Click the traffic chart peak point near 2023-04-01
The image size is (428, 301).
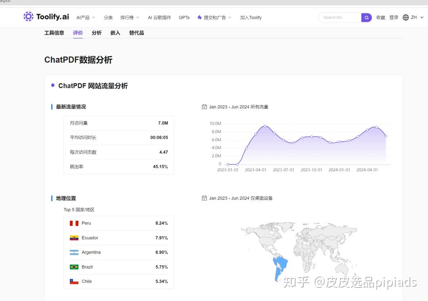(265, 126)
